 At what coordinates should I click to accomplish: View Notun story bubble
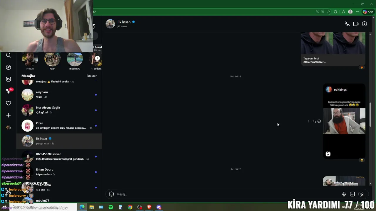30,59
